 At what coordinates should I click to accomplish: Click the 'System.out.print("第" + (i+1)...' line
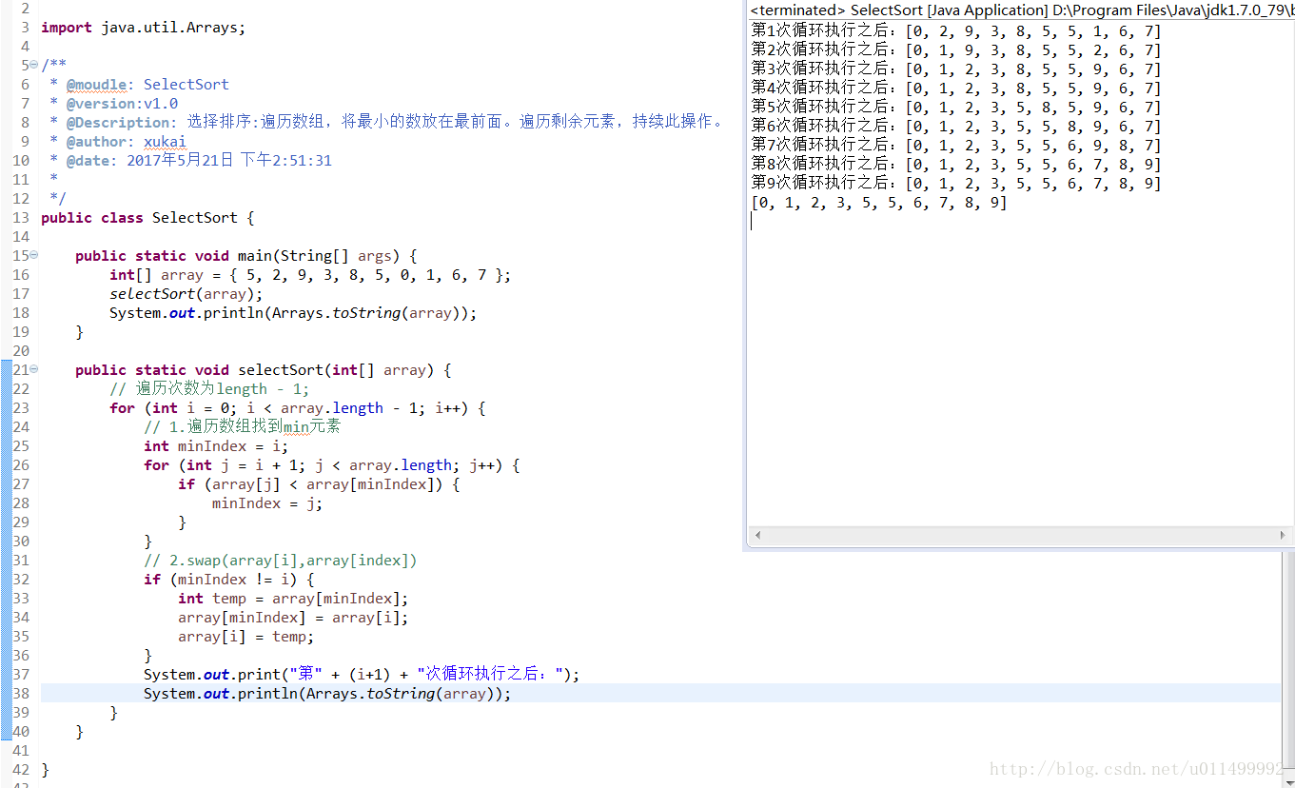(x=362, y=675)
